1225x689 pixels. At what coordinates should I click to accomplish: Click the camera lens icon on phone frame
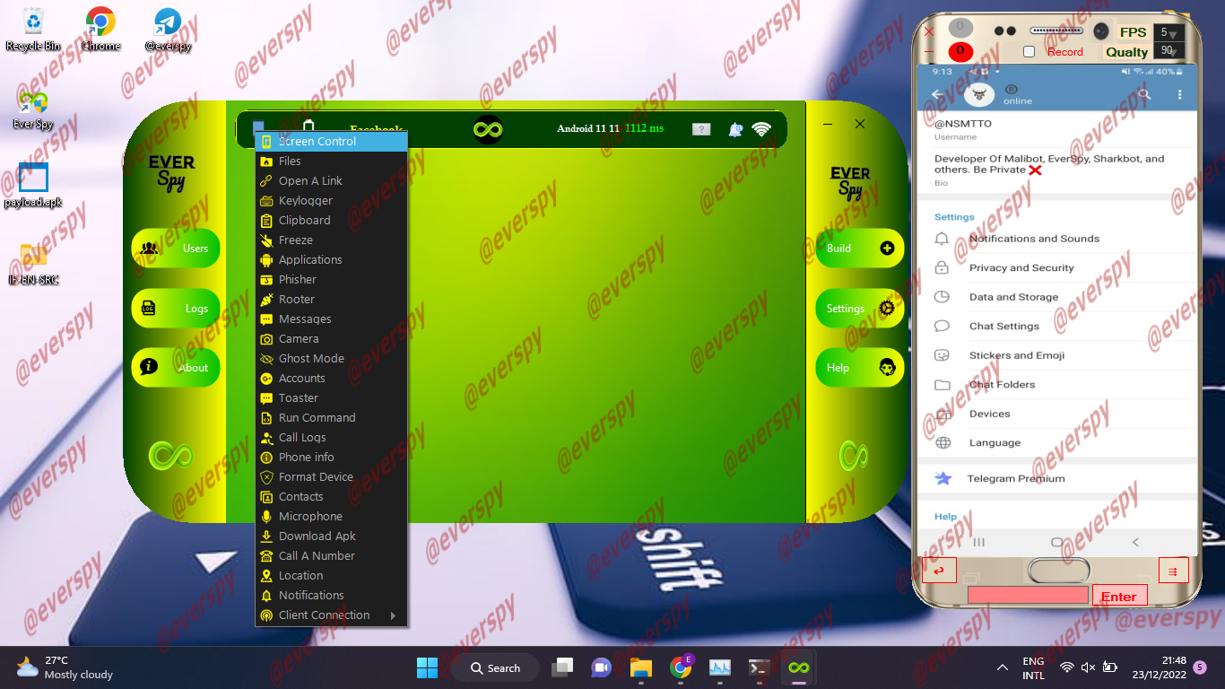coord(1100,31)
